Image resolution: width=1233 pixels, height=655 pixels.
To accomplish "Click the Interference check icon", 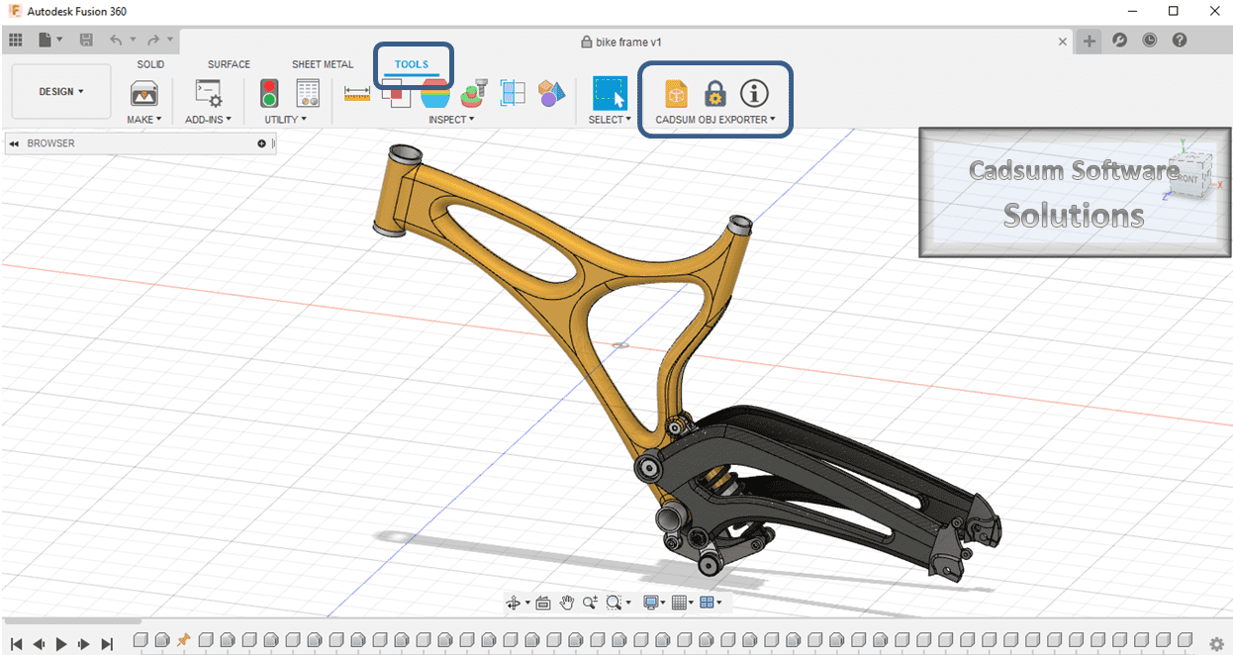I will click(396, 94).
